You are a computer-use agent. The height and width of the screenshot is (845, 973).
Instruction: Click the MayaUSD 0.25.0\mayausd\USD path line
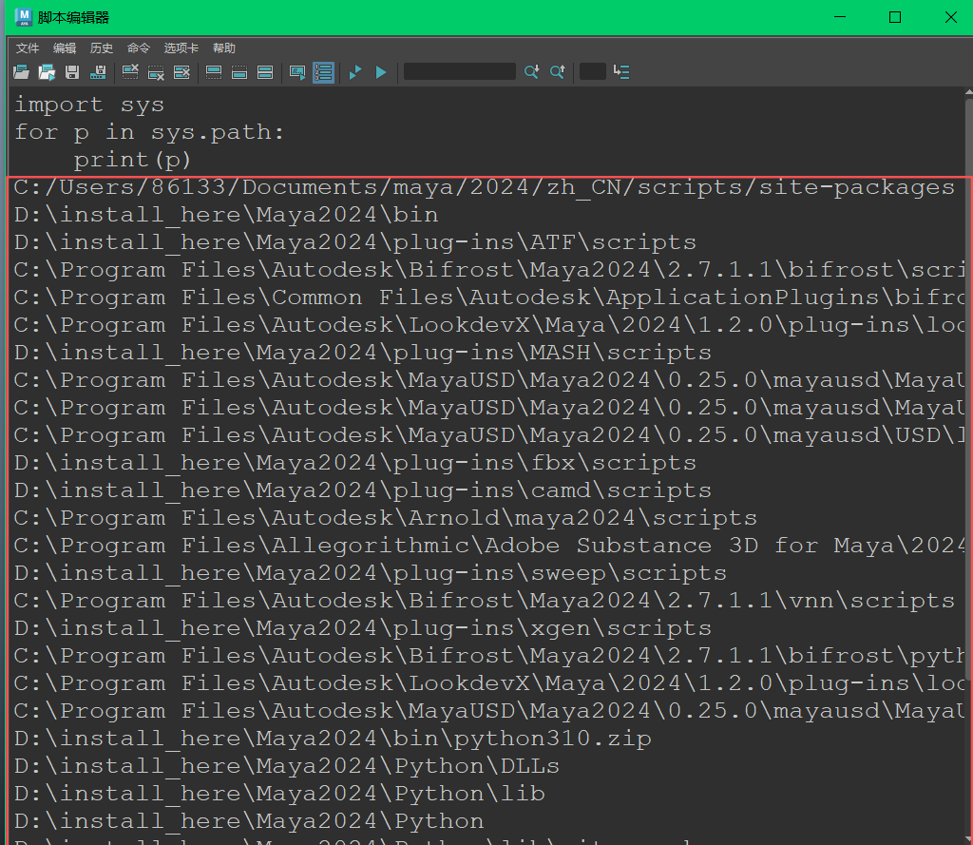(x=489, y=434)
